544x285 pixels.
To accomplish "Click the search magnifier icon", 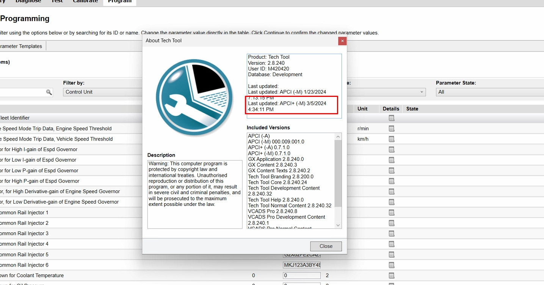I will click(x=49, y=92).
